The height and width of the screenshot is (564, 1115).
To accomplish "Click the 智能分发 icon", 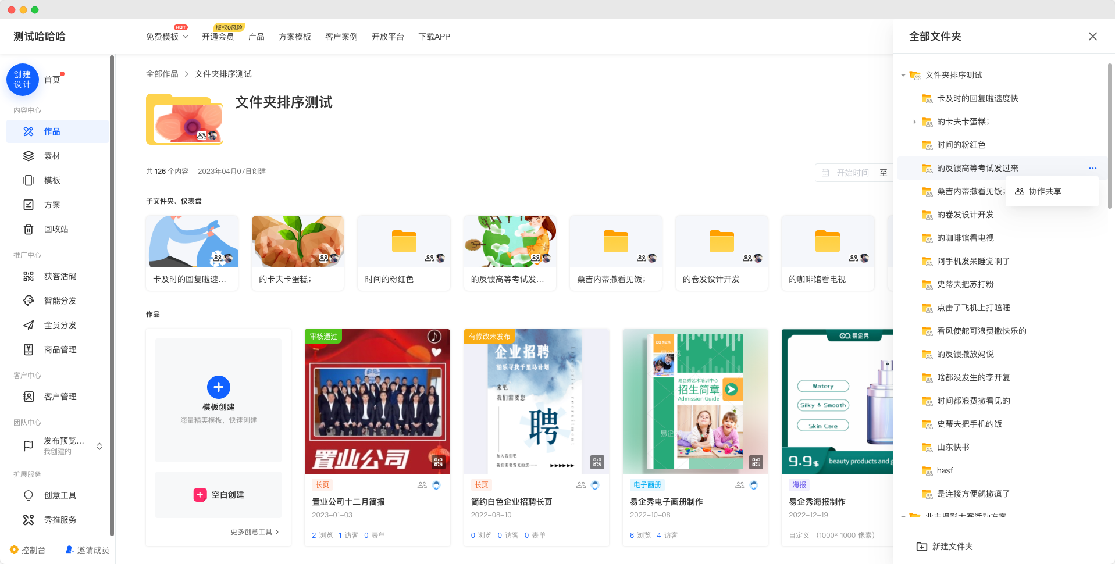I will [29, 301].
